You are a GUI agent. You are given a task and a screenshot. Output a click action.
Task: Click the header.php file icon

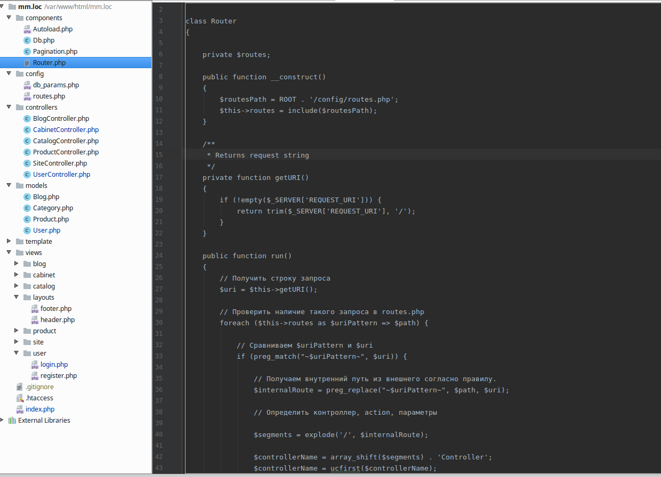(x=35, y=320)
